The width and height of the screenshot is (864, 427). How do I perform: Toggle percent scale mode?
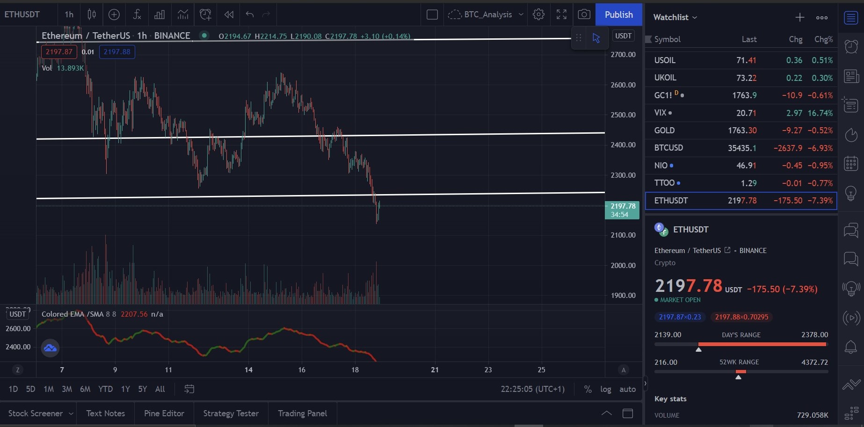click(x=588, y=389)
